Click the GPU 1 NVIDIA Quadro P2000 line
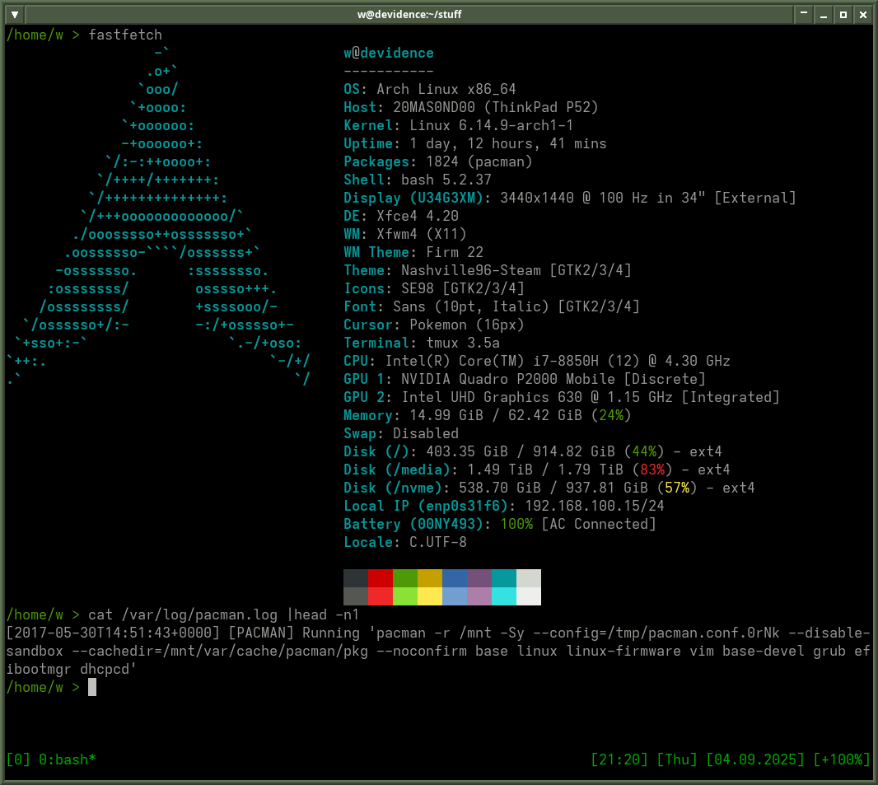This screenshot has width=878, height=785. 525,379
